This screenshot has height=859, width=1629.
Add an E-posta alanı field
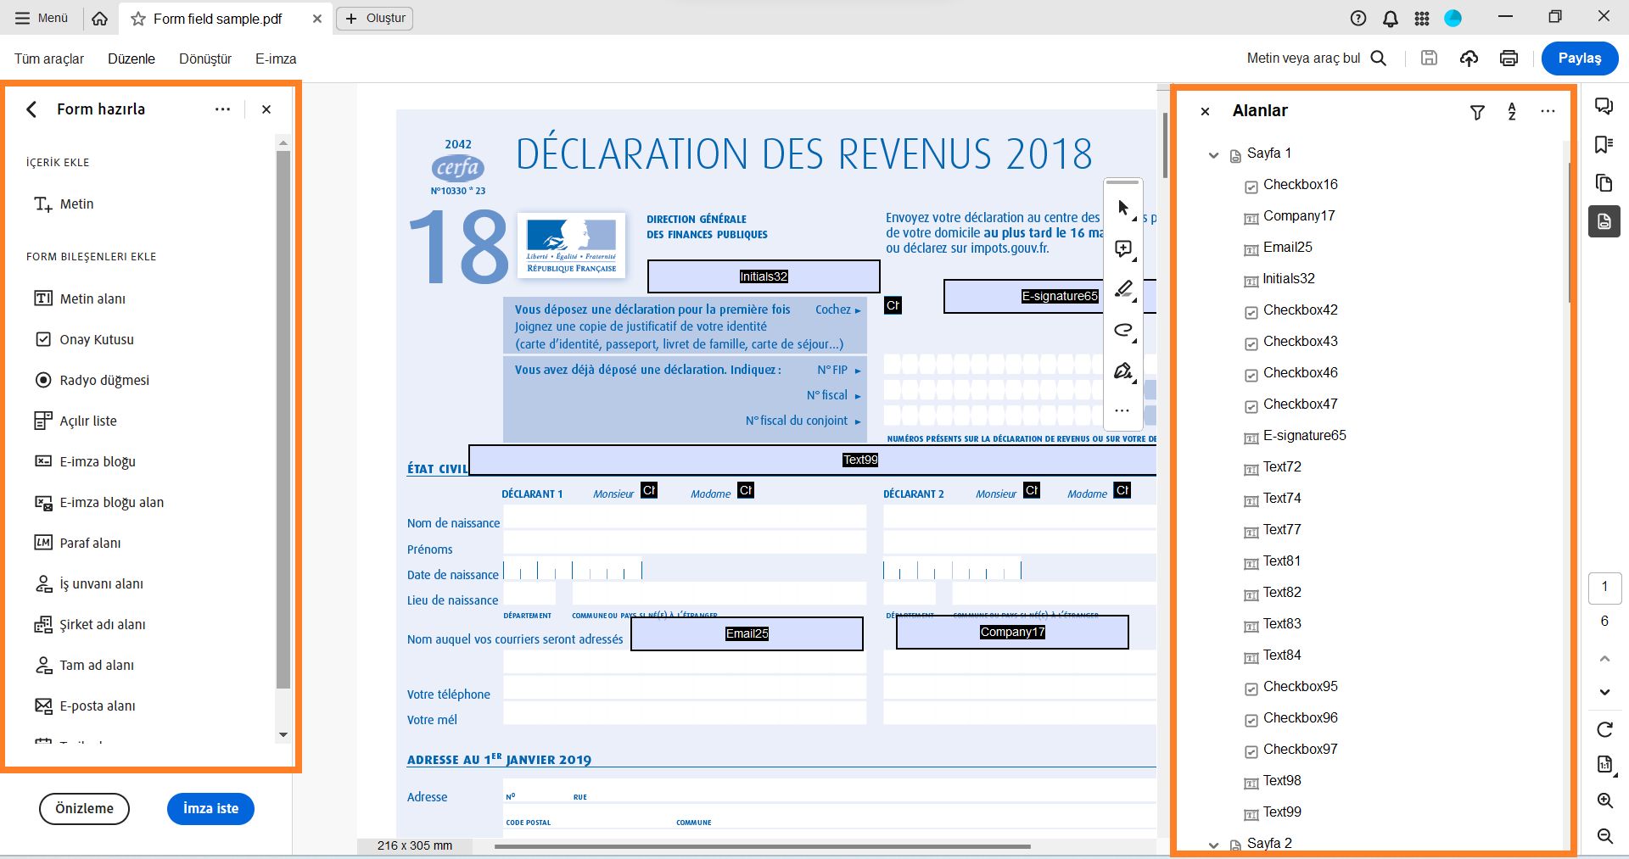(x=85, y=706)
